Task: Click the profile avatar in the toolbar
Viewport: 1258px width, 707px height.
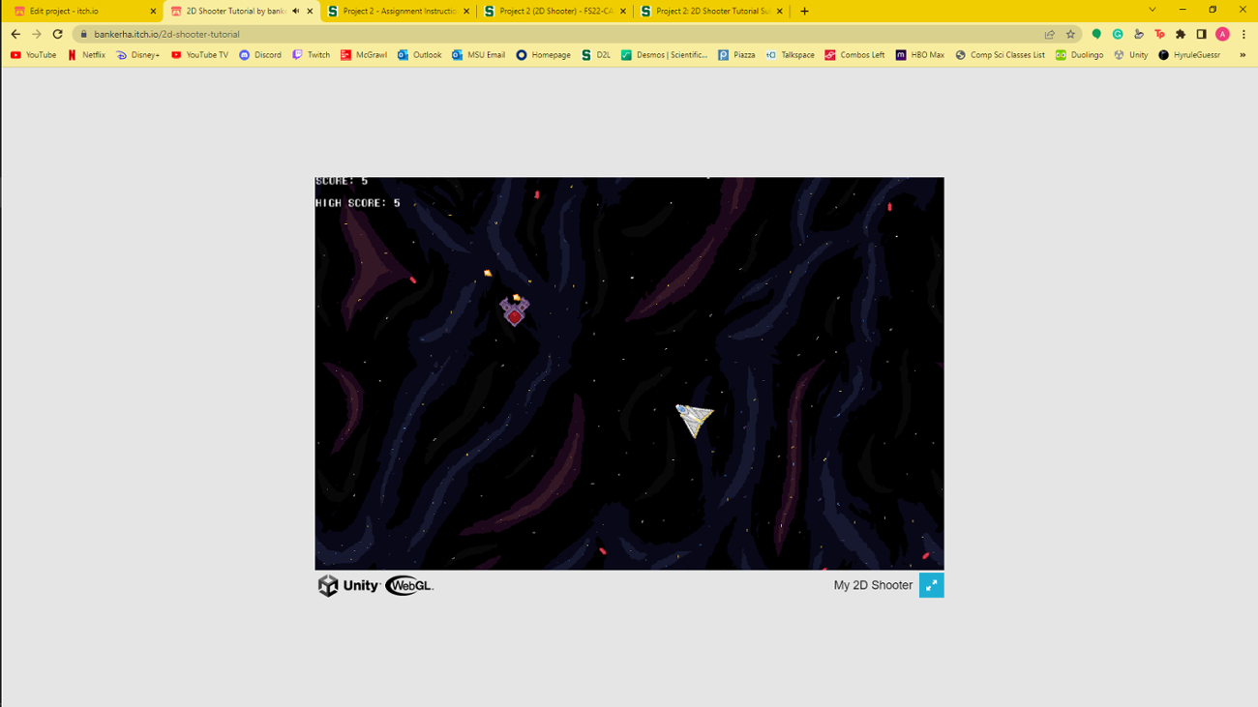Action: click(1221, 32)
